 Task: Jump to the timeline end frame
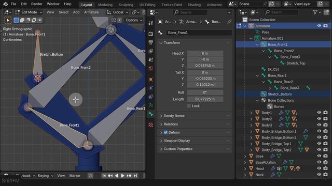point(135,176)
